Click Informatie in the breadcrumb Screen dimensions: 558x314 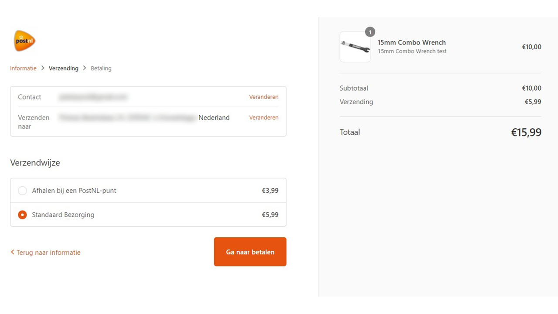(23, 68)
